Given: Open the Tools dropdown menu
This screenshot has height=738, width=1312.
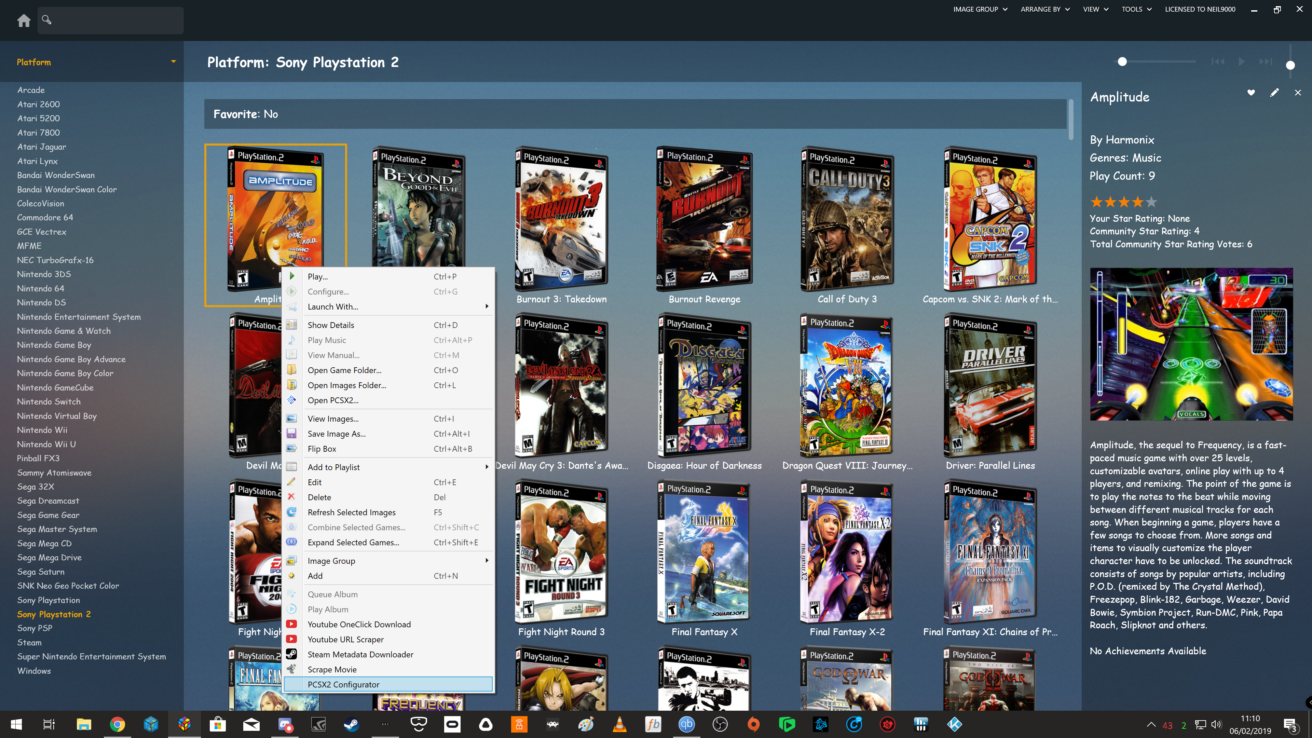Looking at the screenshot, I should coord(1136,9).
